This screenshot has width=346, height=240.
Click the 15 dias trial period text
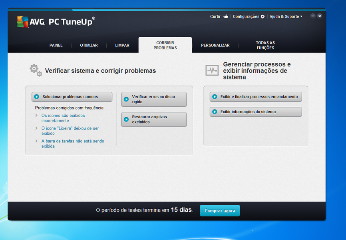point(181,210)
